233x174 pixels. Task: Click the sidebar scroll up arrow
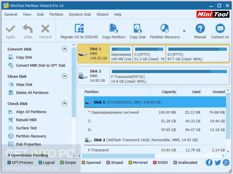(x=73, y=45)
